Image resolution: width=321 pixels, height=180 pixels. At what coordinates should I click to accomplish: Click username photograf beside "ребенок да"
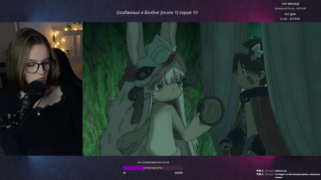pyautogui.click(x=269, y=171)
